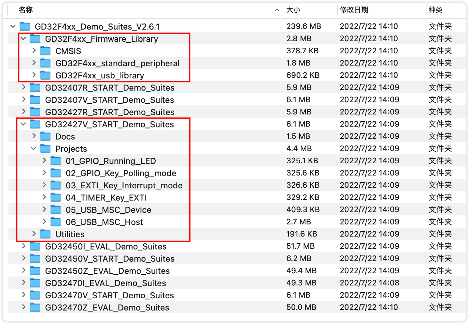Image resolution: width=469 pixels, height=324 pixels.
Task: Toggle the sort arrow on 名称 column
Action: tap(277, 10)
